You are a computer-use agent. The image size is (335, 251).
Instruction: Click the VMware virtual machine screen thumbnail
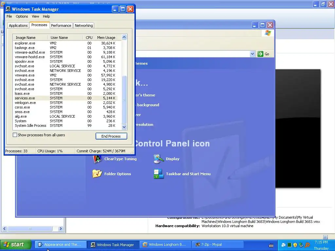pyautogui.click(x=298, y=128)
